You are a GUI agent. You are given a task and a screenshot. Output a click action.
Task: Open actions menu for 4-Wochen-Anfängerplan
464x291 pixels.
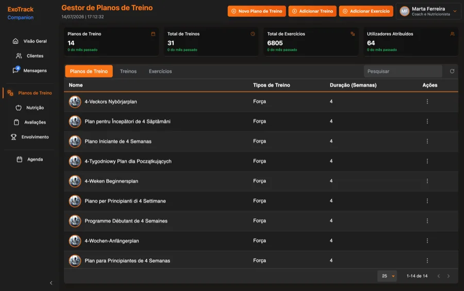(x=427, y=241)
